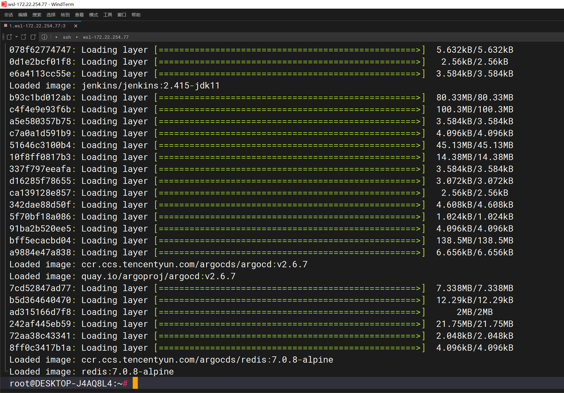Click layer ID '078f62774747'
Viewport: 564px width, 393px height.
pyautogui.click(x=40, y=50)
